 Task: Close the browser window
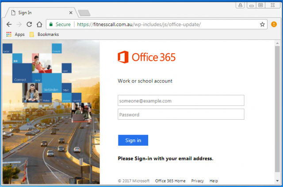(272, 5)
